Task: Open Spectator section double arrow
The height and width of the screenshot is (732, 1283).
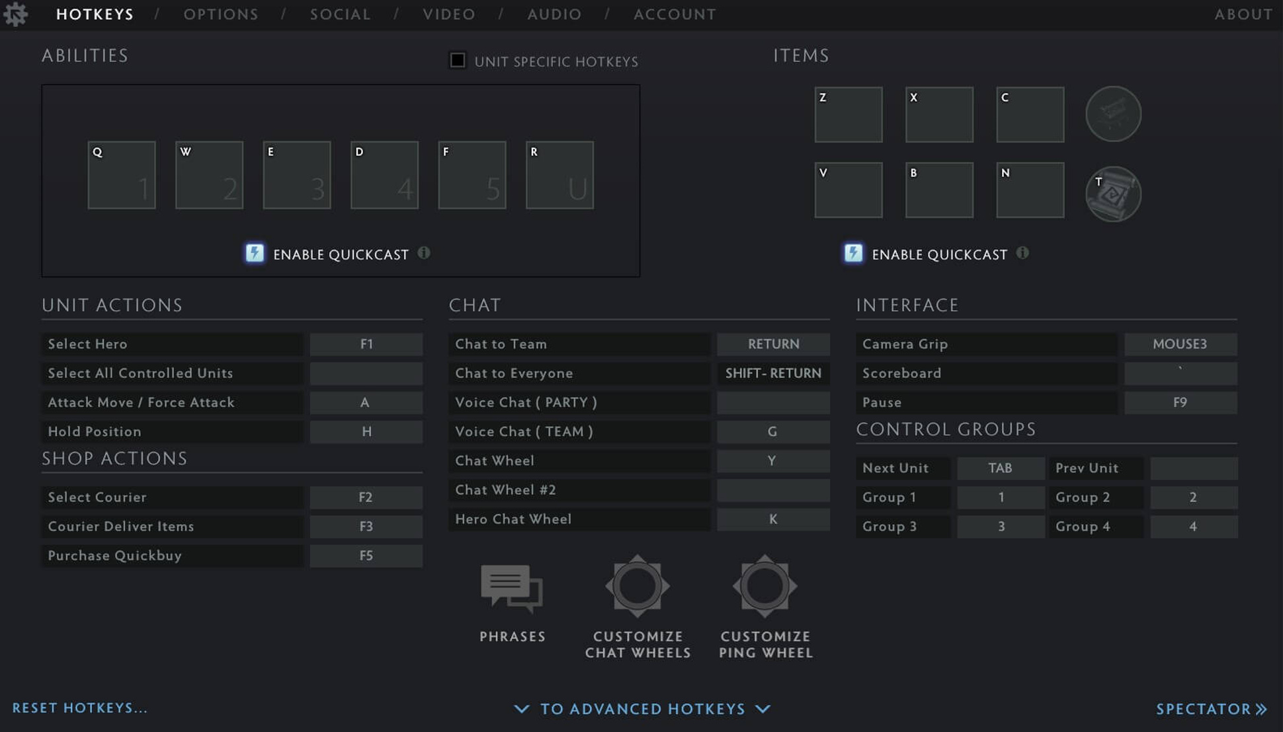Action: [x=1261, y=709]
